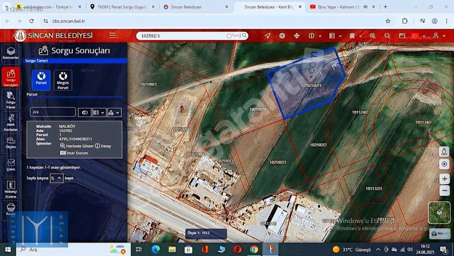Toggle the switch next to Ara field

click(85, 113)
